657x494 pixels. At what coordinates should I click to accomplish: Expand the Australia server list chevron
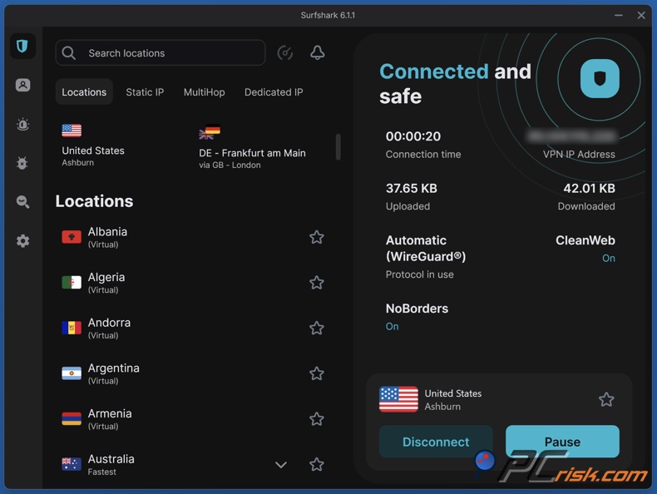[281, 465]
